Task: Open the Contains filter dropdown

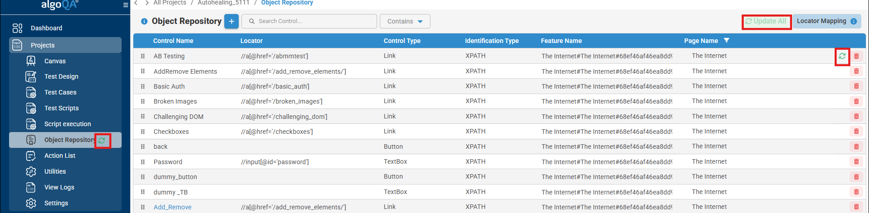Action: coord(405,21)
